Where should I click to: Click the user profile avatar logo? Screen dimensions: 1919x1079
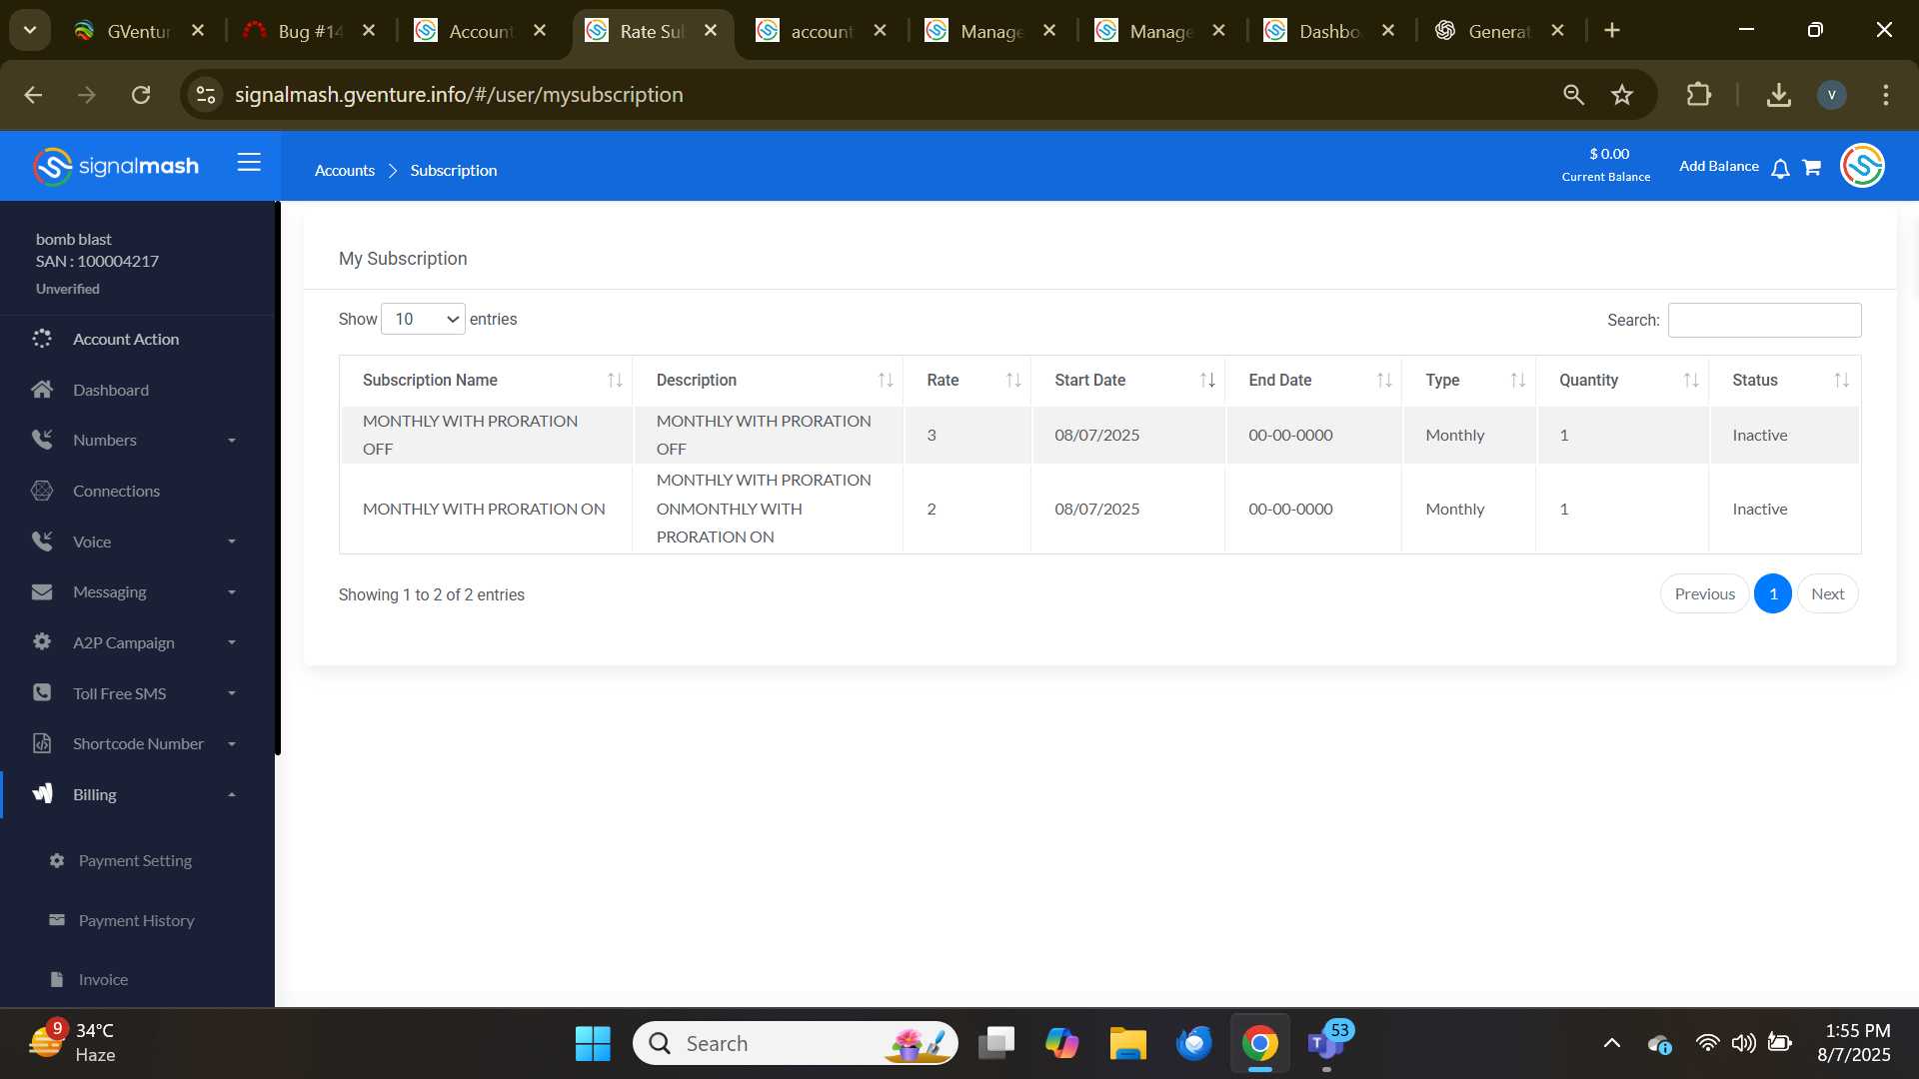point(1862,166)
